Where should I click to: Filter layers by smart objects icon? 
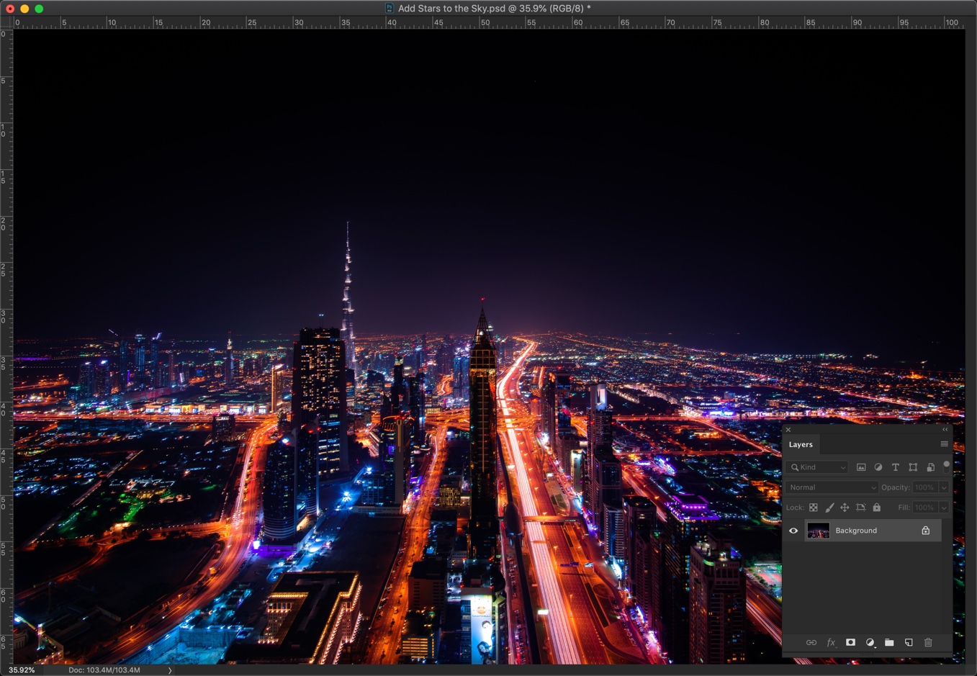(930, 467)
